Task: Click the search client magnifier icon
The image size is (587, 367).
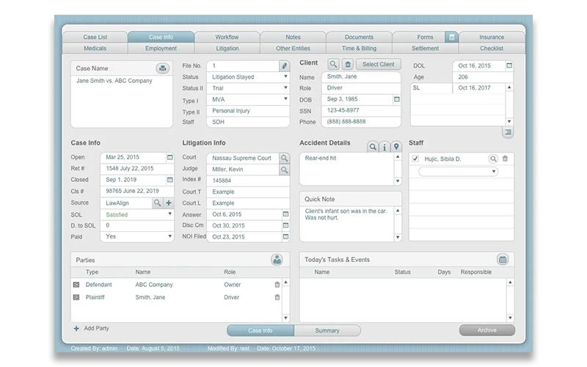Action: tap(333, 65)
